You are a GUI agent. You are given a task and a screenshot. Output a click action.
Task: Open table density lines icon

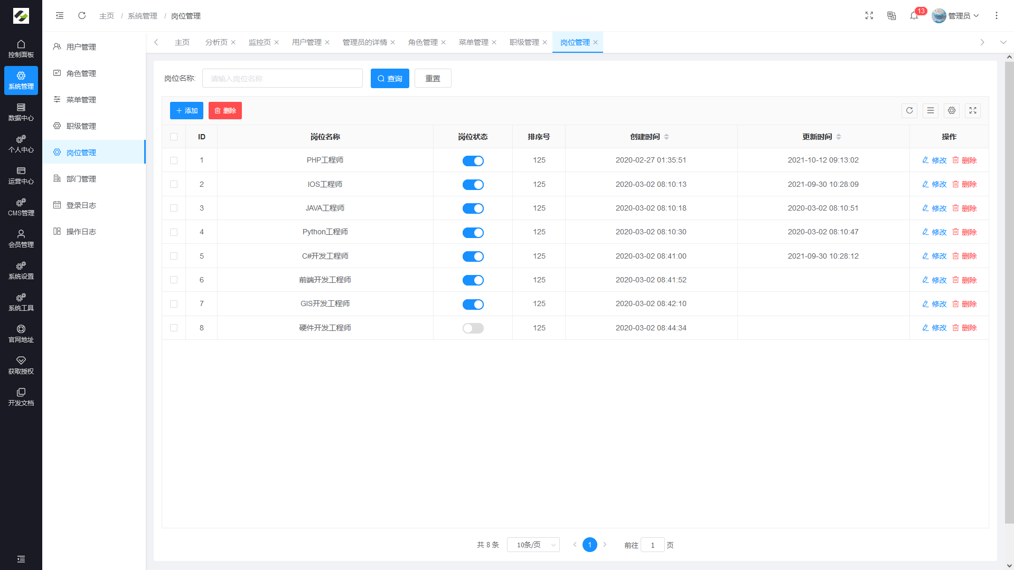click(931, 111)
